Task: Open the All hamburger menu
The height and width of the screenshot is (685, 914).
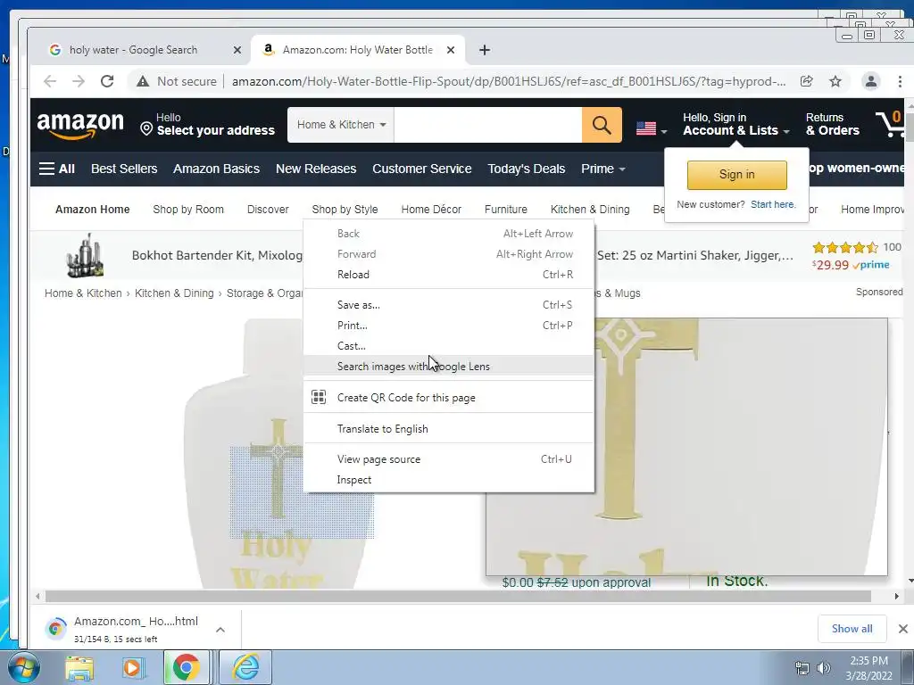Action: 56,169
